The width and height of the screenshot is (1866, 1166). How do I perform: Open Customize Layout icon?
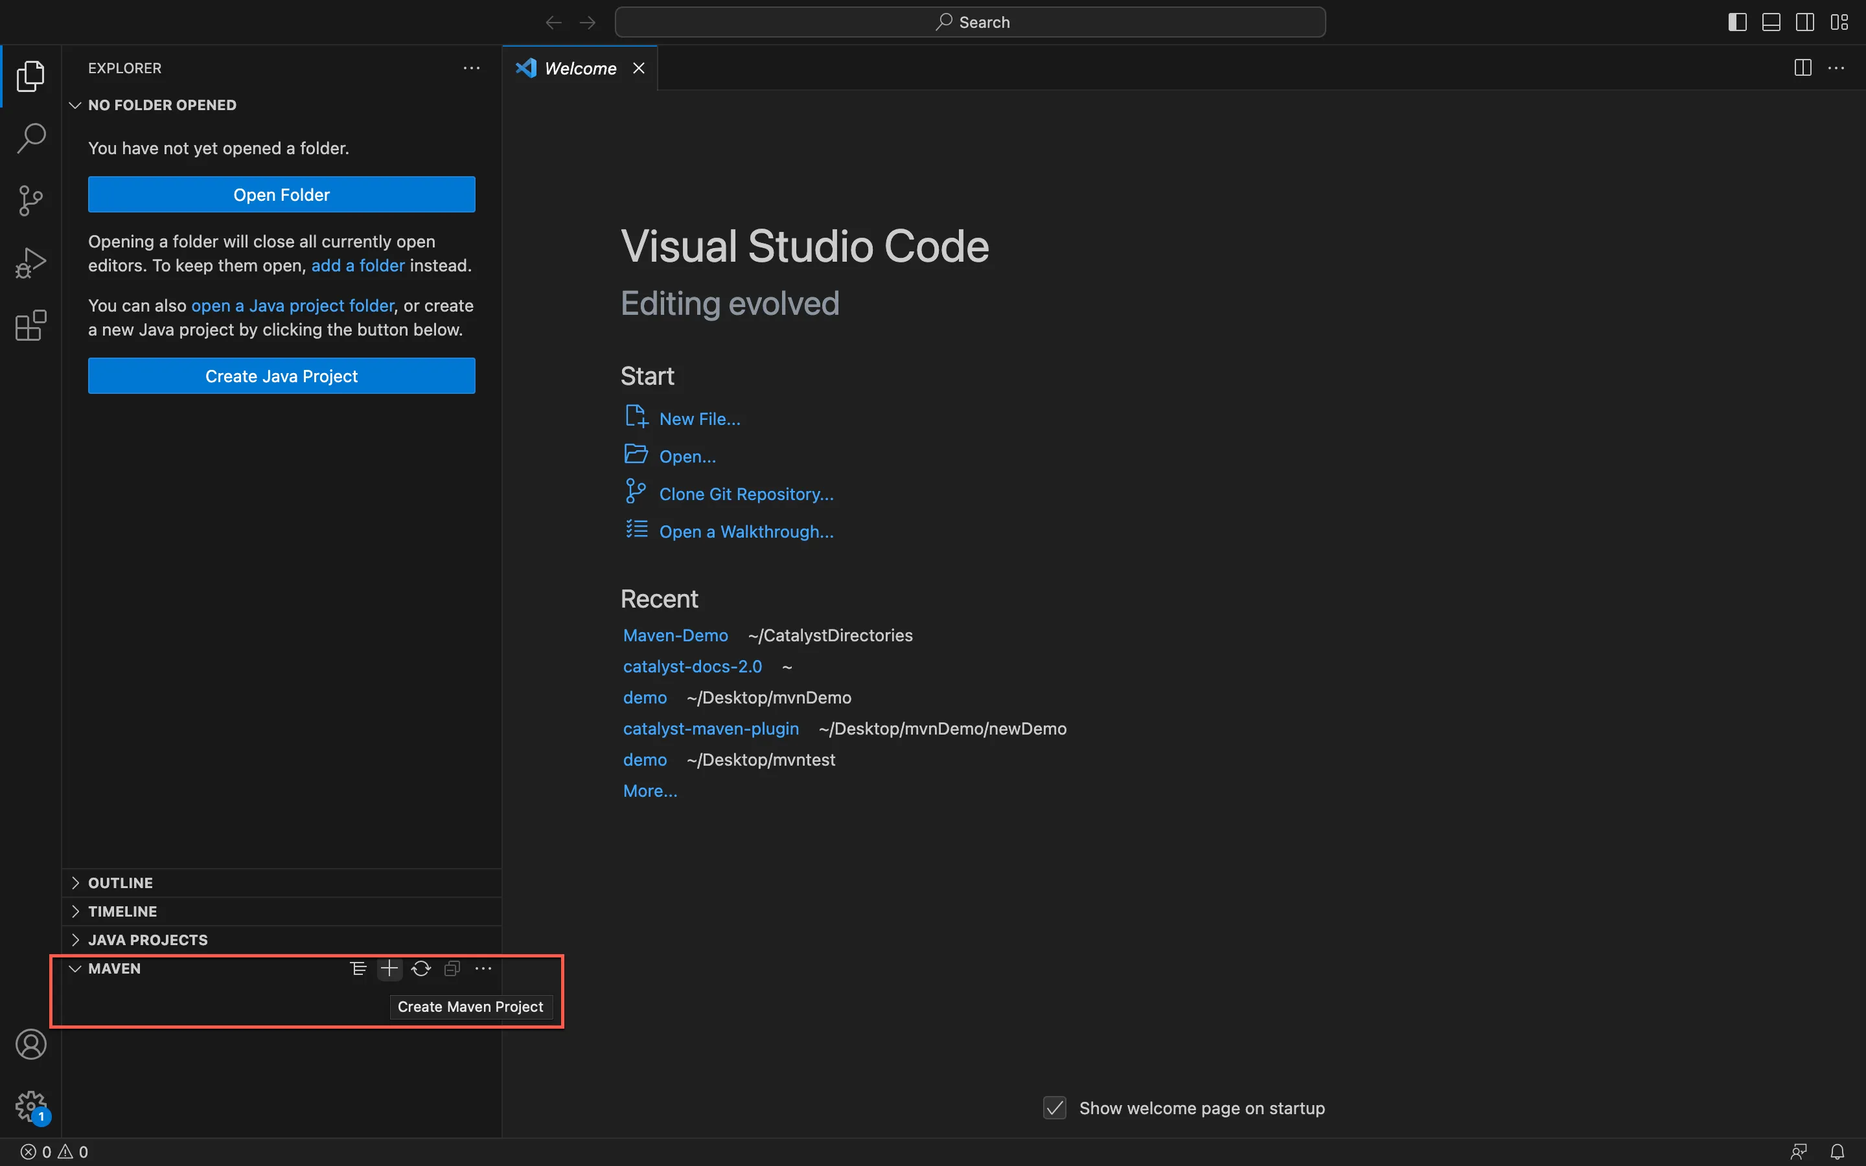[1840, 23]
